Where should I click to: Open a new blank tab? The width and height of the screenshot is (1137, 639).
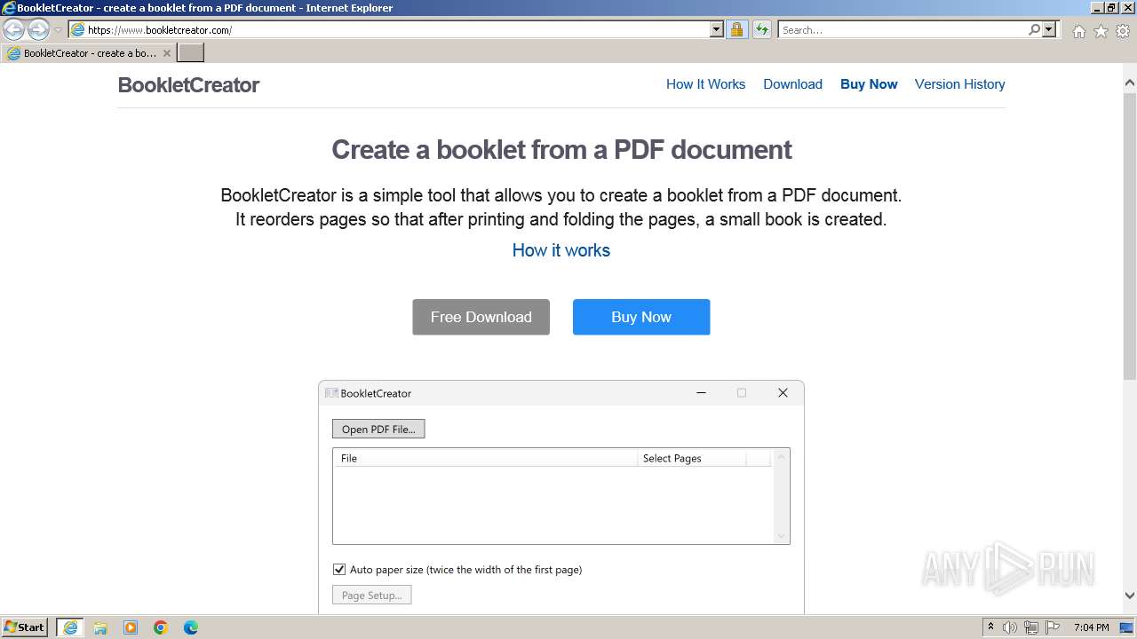point(191,53)
